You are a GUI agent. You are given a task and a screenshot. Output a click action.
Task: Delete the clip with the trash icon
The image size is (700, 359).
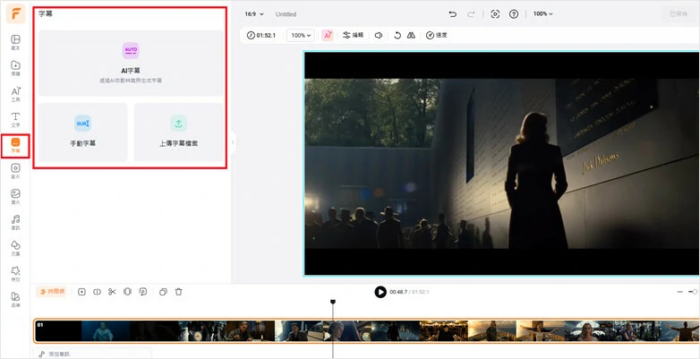pyautogui.click(x=178, y=292)
